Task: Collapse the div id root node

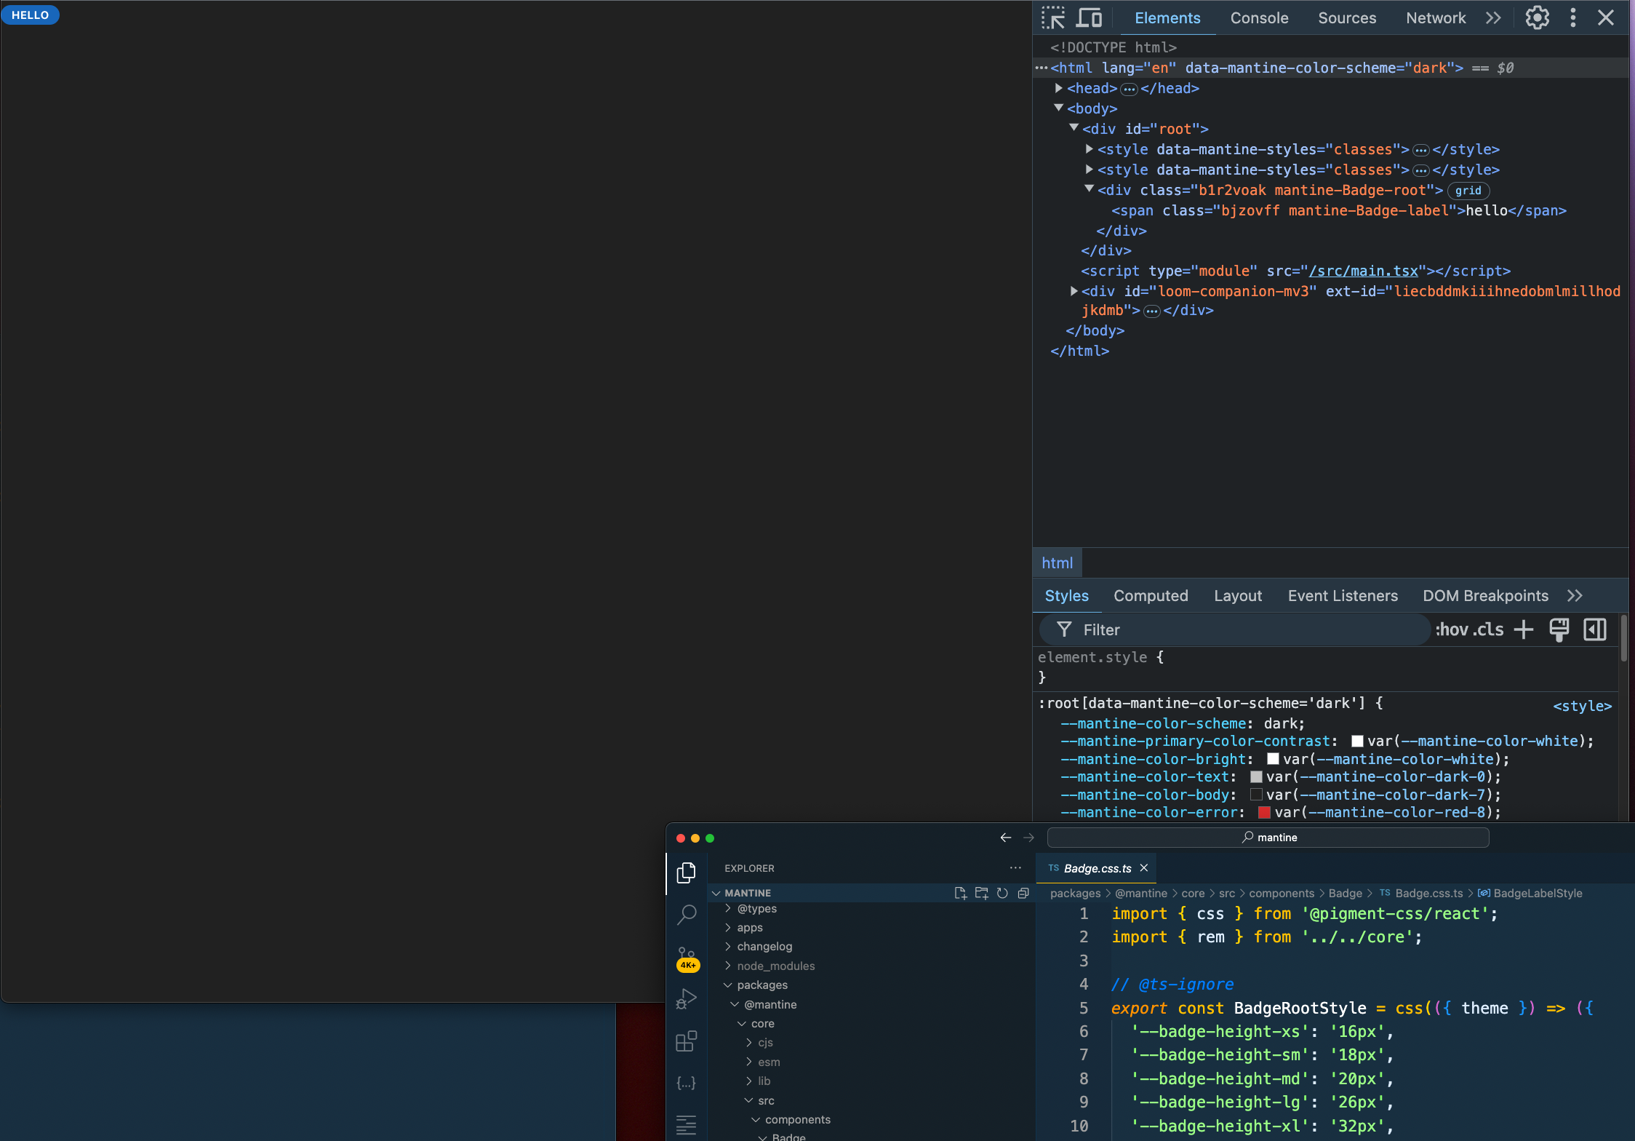Action: click(1074, 128)
